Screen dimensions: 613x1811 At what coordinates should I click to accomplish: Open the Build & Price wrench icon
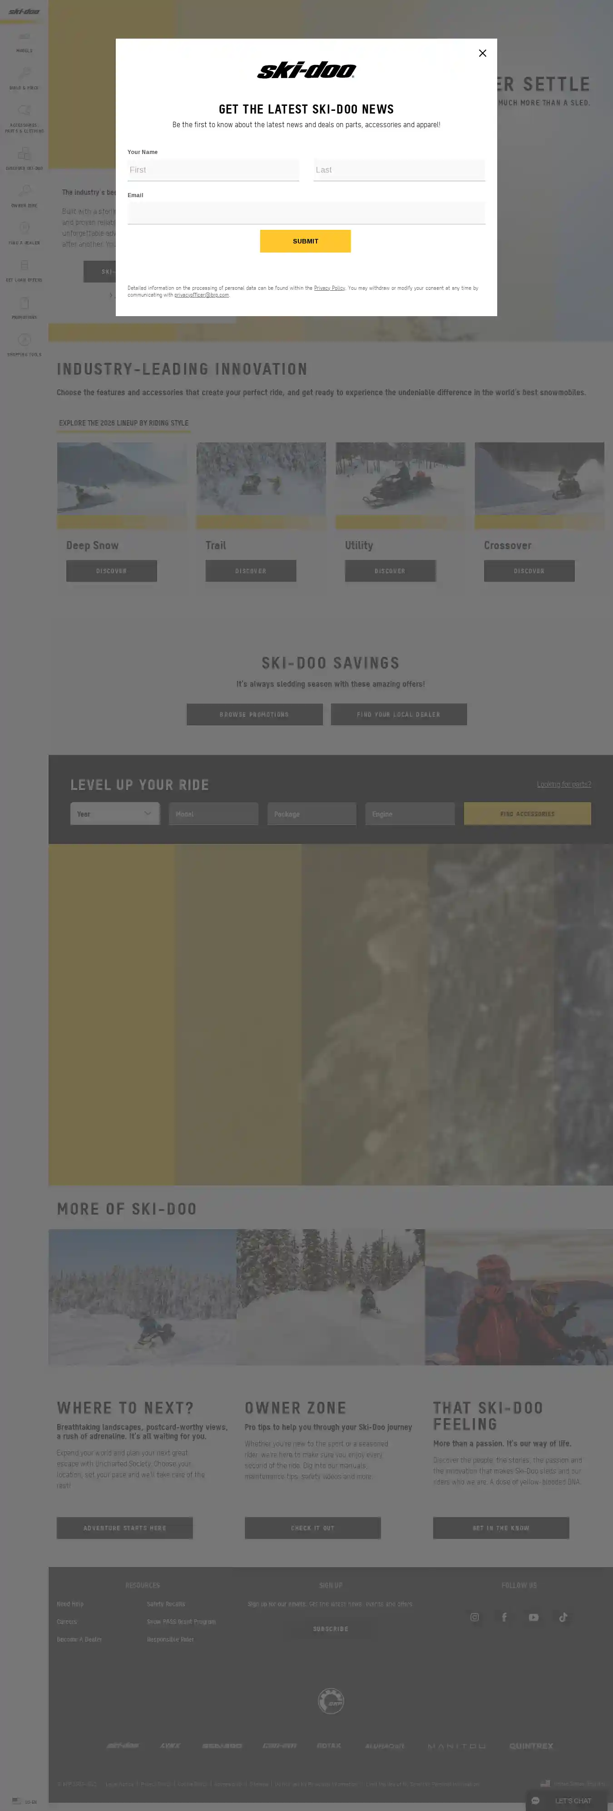pos(24,74)
